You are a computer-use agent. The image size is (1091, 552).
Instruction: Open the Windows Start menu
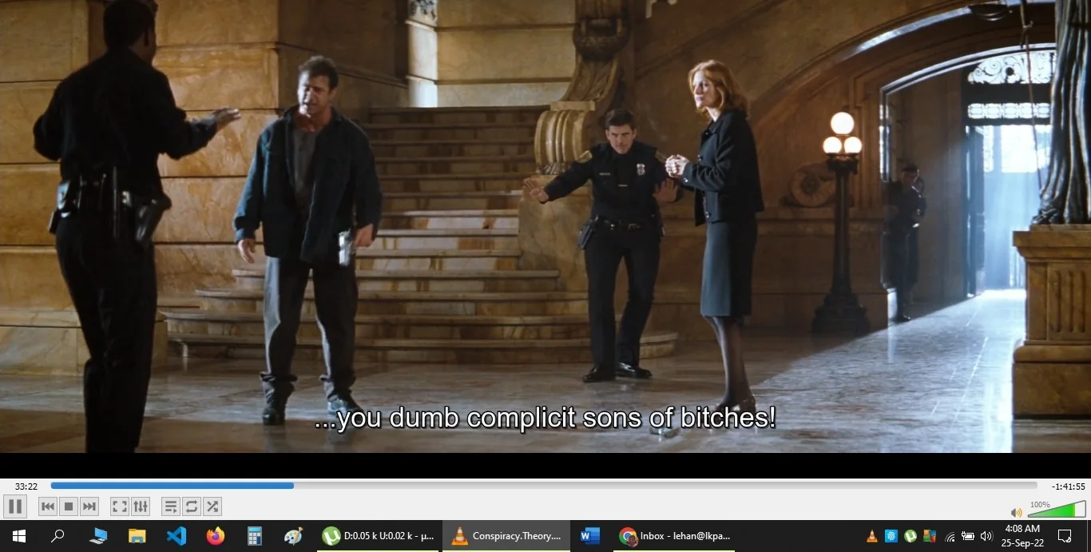(x=18, y=536)
